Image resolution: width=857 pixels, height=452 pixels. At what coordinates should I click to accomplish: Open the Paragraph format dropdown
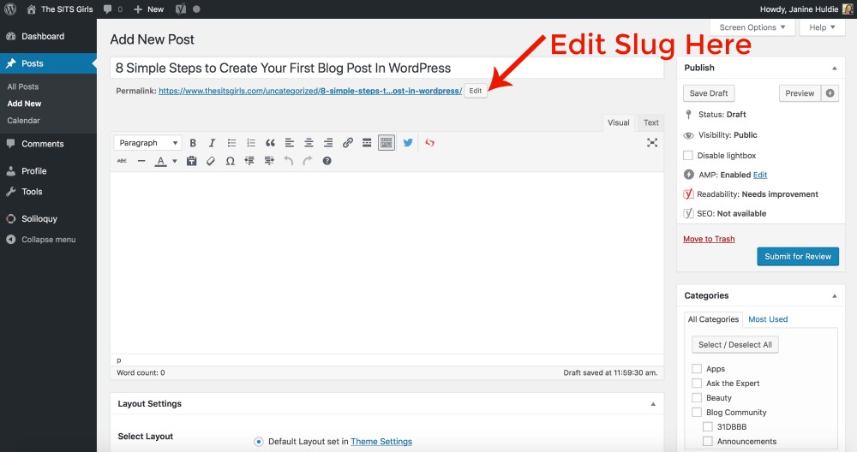click(x=148, y=143)
